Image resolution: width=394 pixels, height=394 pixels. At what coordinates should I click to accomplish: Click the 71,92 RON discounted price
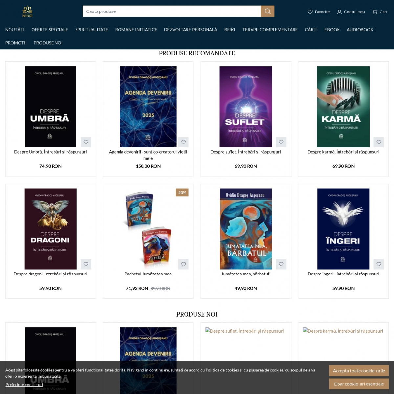[137, 288]
